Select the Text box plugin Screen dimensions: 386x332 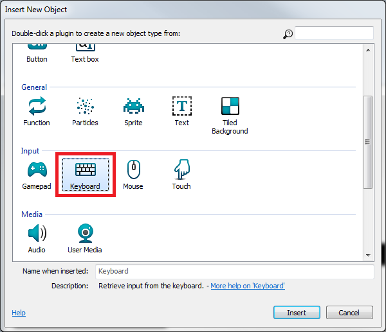tap(85, 53)
